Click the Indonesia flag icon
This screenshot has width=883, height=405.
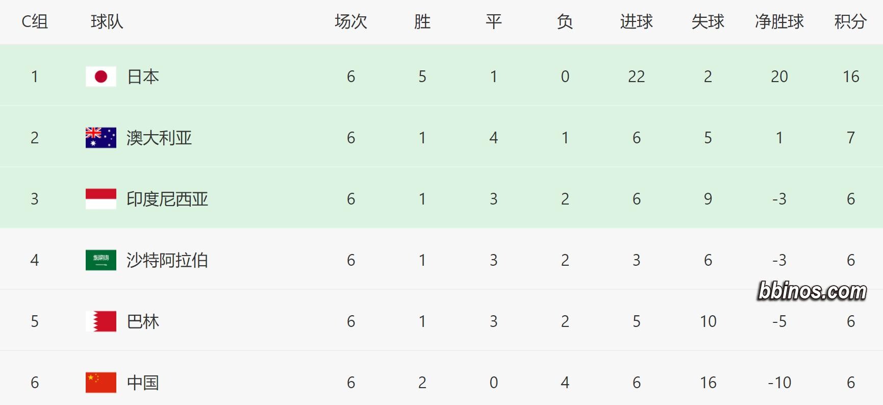click(x=101, y=199)
